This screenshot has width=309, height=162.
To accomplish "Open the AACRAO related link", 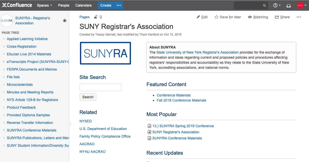I will pyautogui.click(x=87, y=144).
